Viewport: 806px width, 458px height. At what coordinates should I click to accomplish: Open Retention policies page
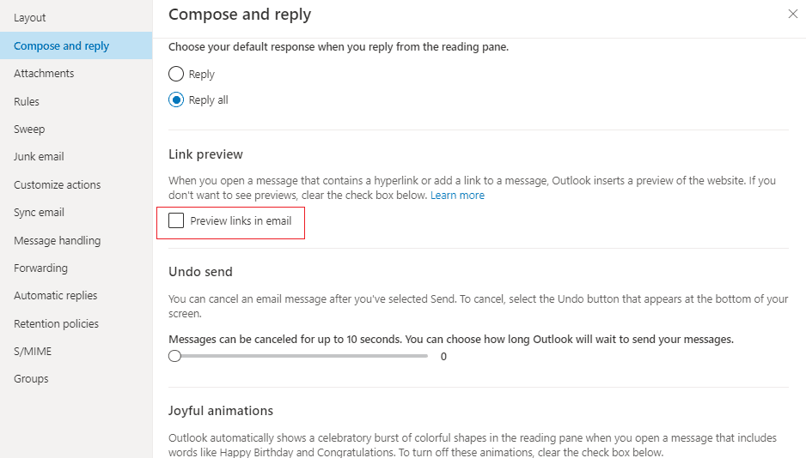click(56, 324)
